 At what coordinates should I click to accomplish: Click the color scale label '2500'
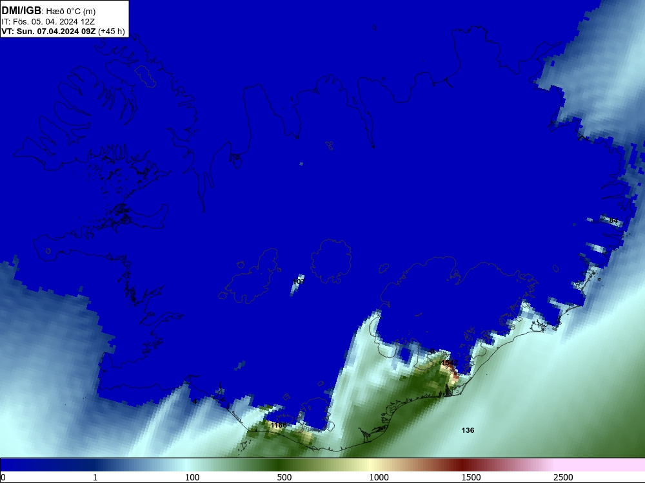563,477
